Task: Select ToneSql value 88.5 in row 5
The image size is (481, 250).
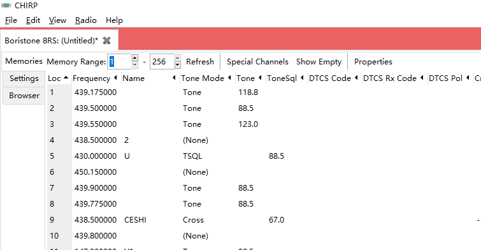Action: click(x=276, y=156)
